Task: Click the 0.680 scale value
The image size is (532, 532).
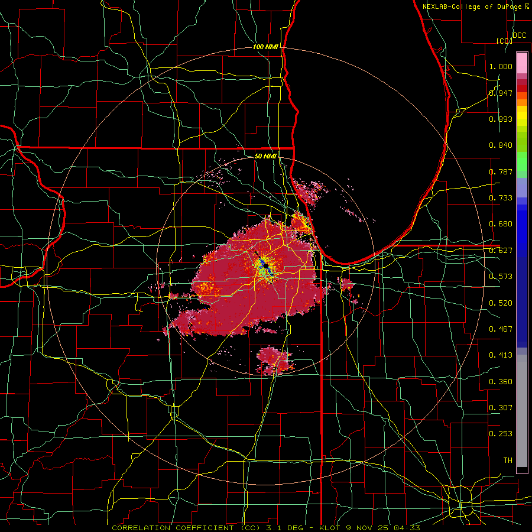Action: coord(501,224)
